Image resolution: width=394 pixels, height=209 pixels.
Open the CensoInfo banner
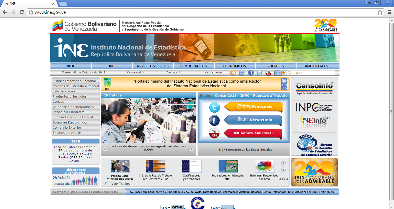pos(314,88)
